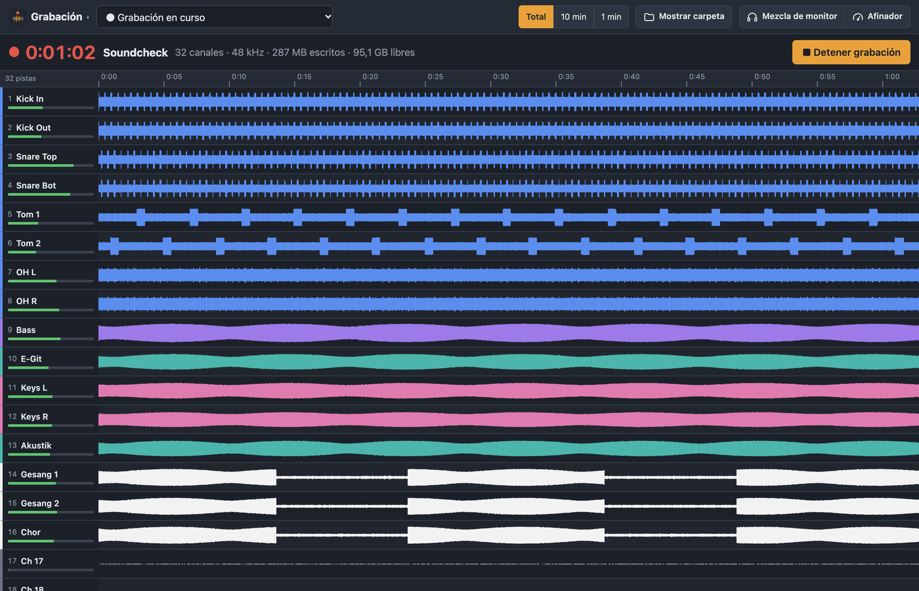Image resolution: width=919 pixels, height=591 pixels.
Task: Open the Grabación title dropdown arrow
Action: tap(88, 18)
